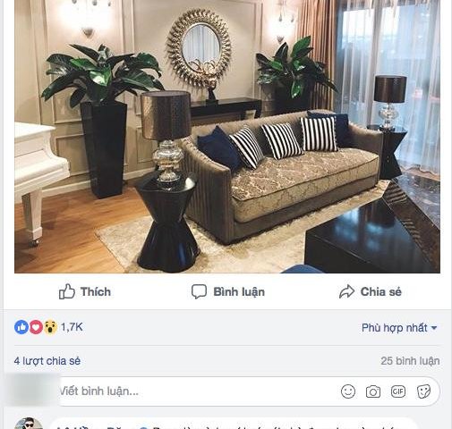Click the blue like reaction icon

(21, 327)
